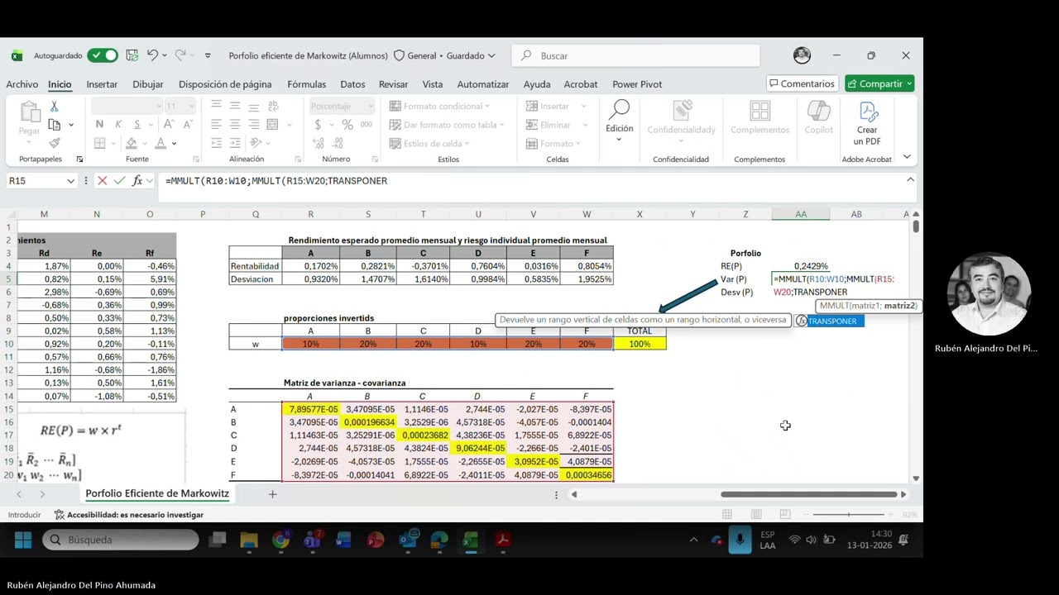1059x595 pixels.
Task: Expand Formato condicional dropdown
Action: click(486, 106)
